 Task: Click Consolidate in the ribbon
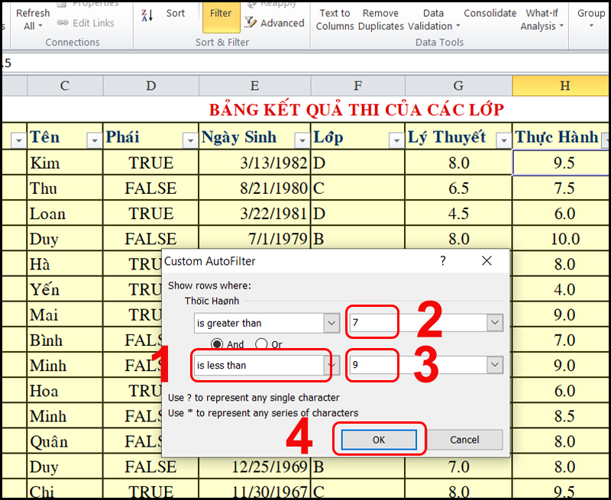pyautogui.click(x=490, y=13)
